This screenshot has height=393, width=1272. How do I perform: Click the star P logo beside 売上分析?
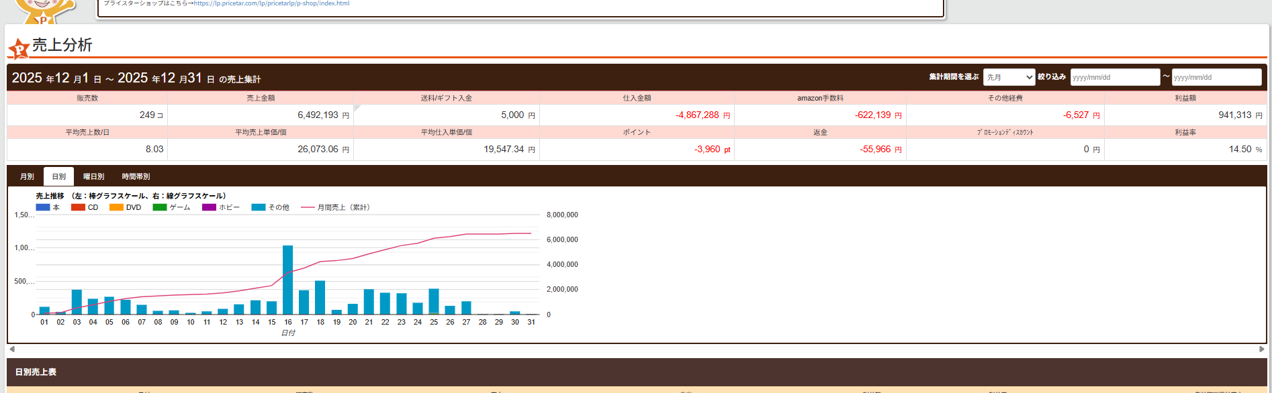19,48
